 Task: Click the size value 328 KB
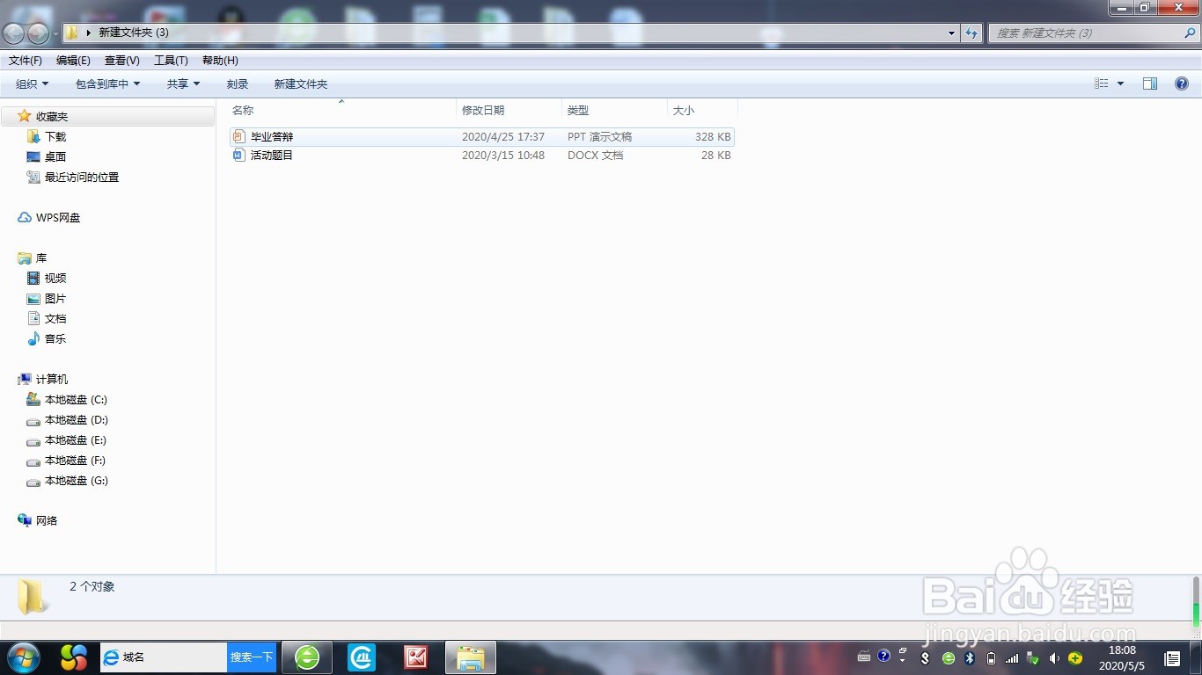pos(713,137)
